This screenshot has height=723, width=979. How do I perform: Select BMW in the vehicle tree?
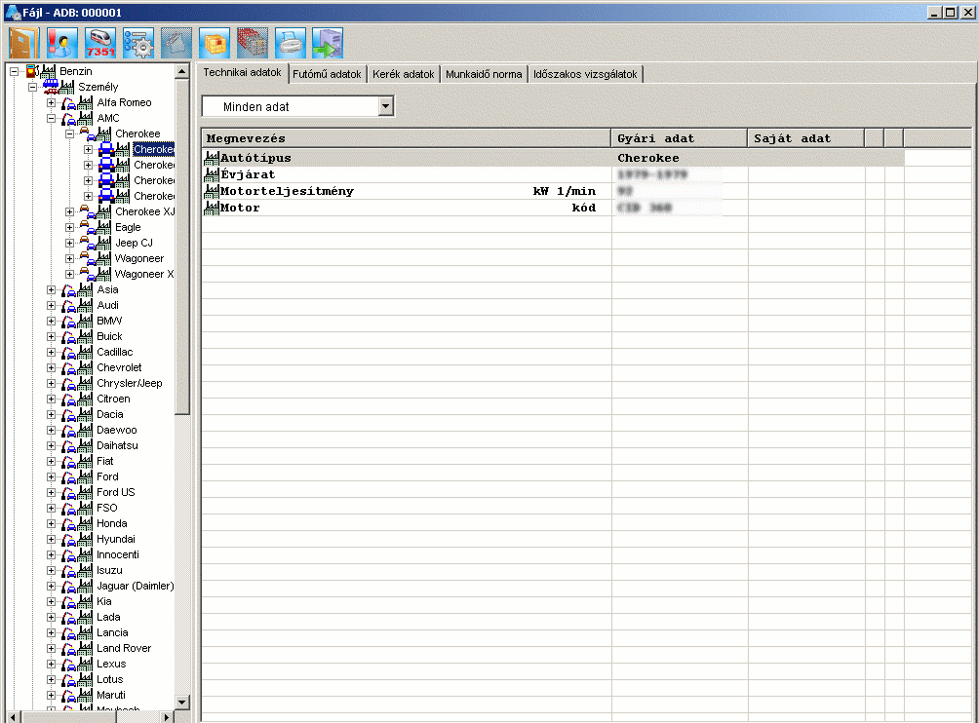pos(109,321)
